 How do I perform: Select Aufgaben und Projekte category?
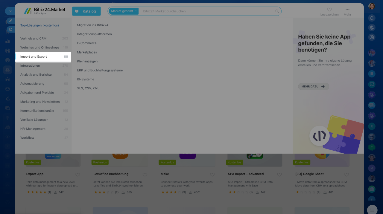coord(44,93)
